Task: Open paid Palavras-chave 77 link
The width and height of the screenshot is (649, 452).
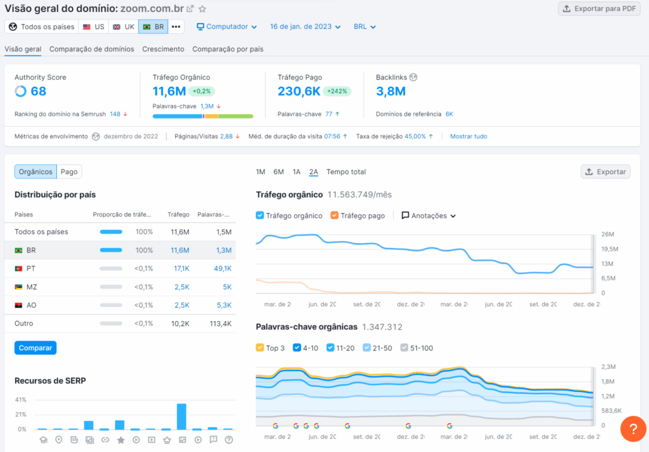Action: [x=329, y=114]
